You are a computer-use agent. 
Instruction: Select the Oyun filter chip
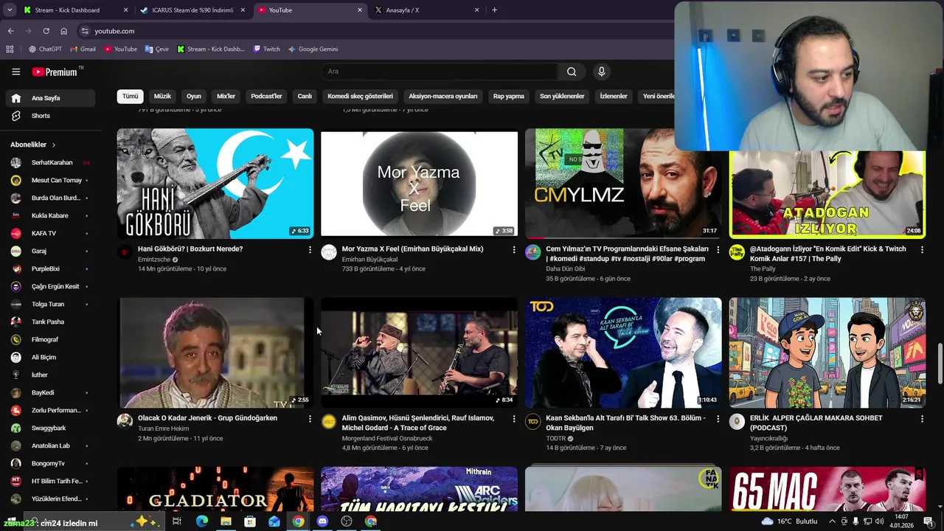[194, 96]
